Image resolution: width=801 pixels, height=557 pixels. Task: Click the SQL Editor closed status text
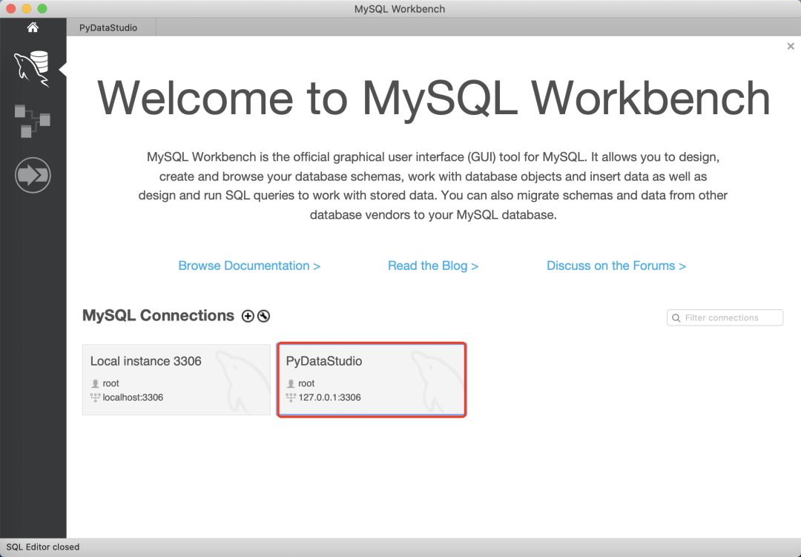pos(43,547)
